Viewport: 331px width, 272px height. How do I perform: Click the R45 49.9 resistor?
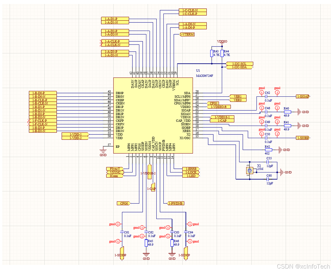146,243
